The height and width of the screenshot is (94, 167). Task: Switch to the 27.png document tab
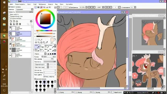[66, 92]
